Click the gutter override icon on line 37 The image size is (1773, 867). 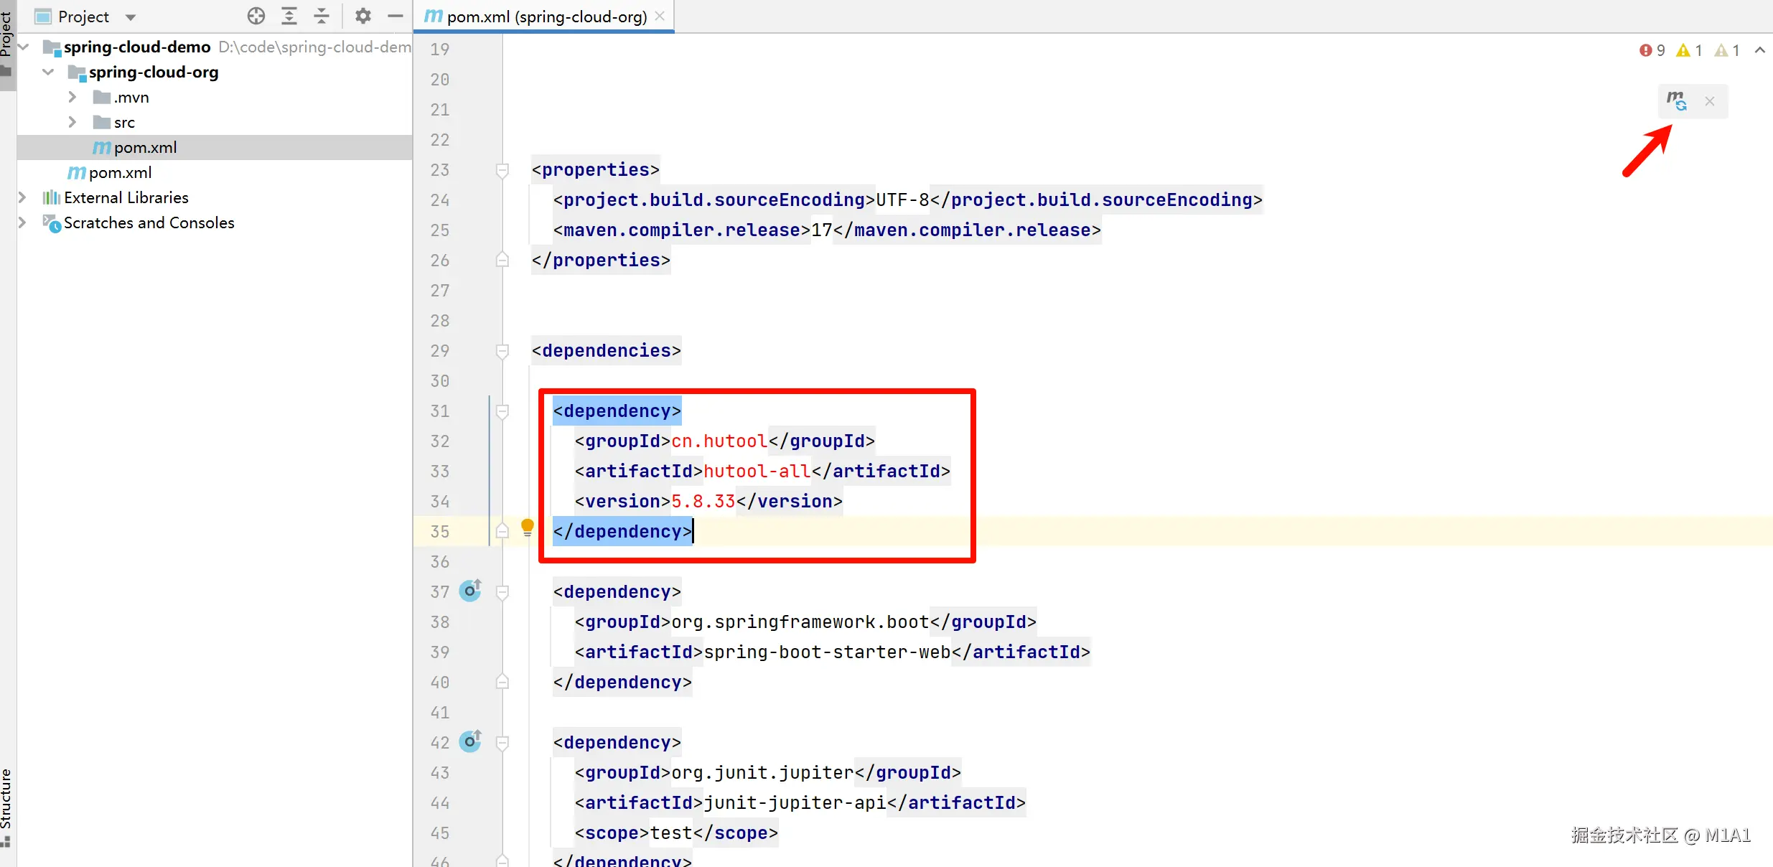pos(470,591)
